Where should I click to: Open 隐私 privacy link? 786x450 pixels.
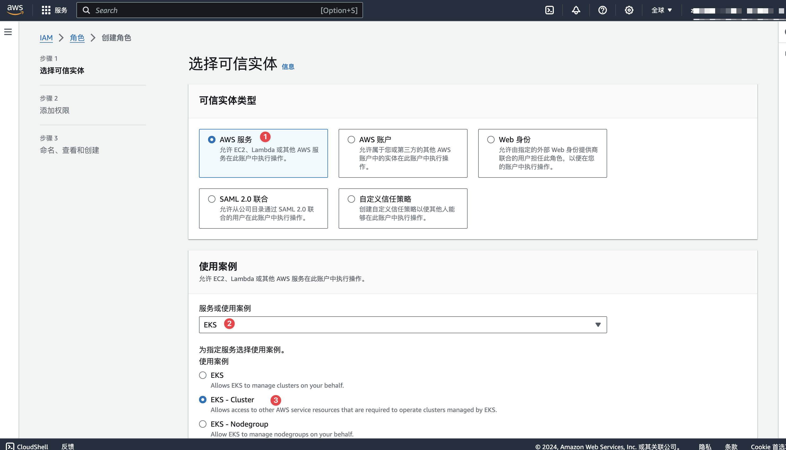[705, 447]
